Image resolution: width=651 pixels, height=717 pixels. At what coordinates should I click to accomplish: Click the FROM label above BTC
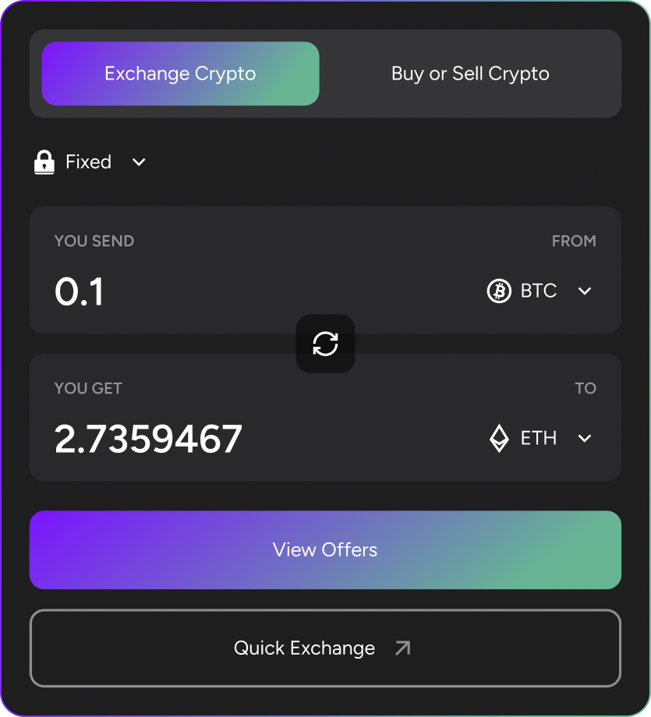(574, 242)
